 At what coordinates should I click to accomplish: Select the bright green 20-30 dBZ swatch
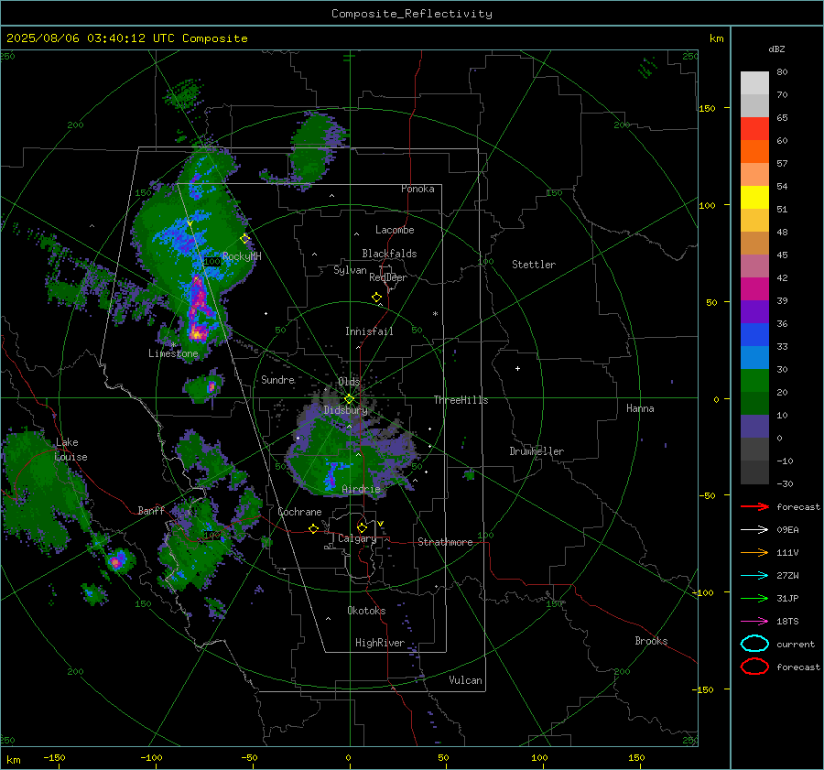(754, 381)
